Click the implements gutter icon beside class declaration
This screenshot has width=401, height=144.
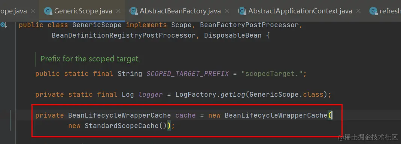pyautogui.click(x=4, y=25)
